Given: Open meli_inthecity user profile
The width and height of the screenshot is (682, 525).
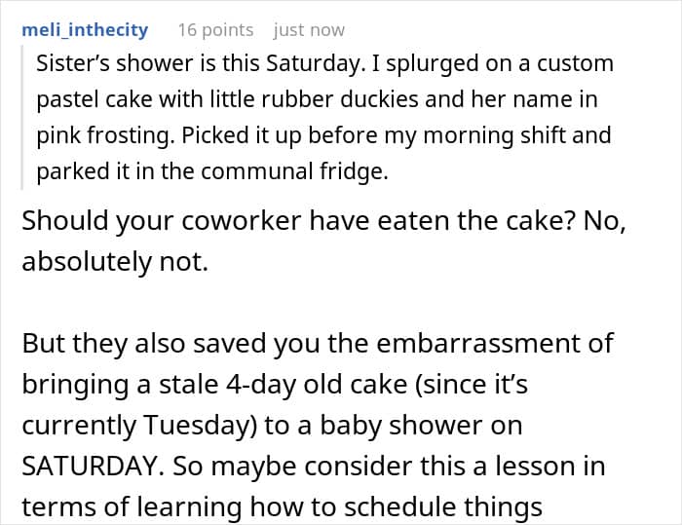Looking at the screenshot, I should coord(85,30).
